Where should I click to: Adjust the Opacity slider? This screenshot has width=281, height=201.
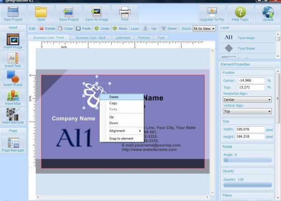[x=247, y=185]
